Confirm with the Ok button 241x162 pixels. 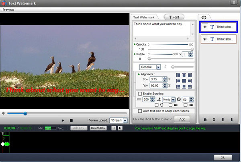223,158
